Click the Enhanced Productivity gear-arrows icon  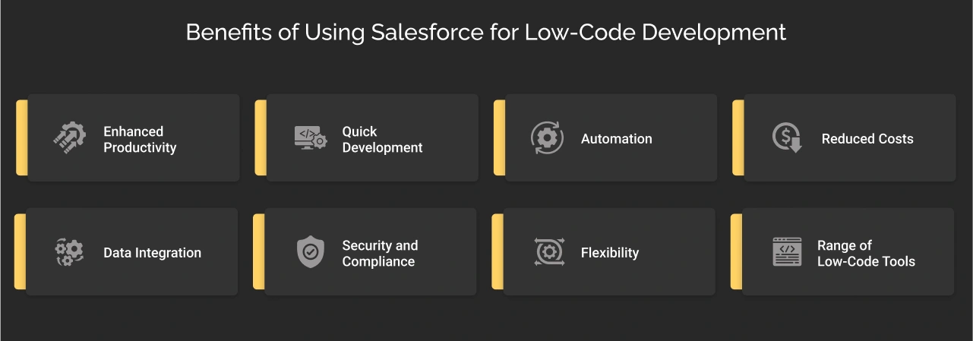click(69, 138)
